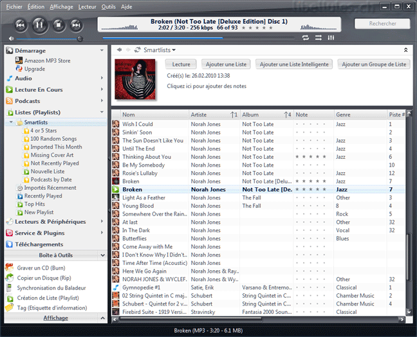Screen dimensions: 417x337
Task: Expand Lecteurs & Périphériques arrow
Action: (102, 221)
